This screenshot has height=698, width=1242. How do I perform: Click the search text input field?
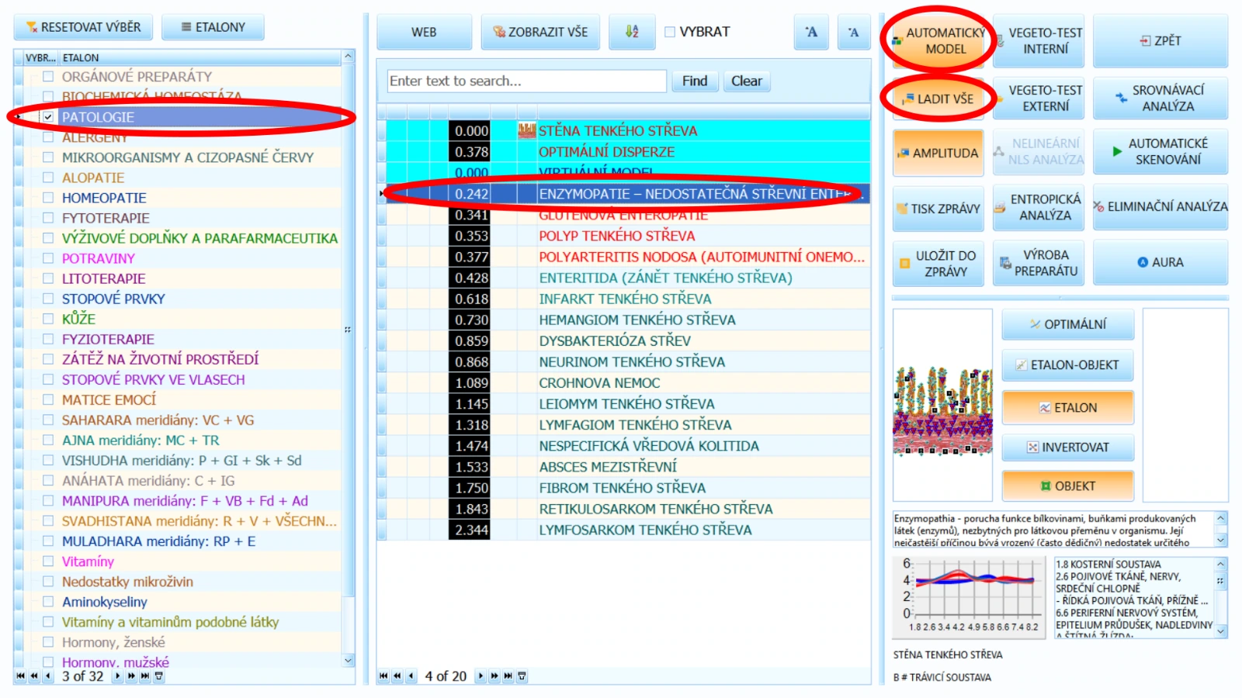pyautogui.click(x=526, y=81)
